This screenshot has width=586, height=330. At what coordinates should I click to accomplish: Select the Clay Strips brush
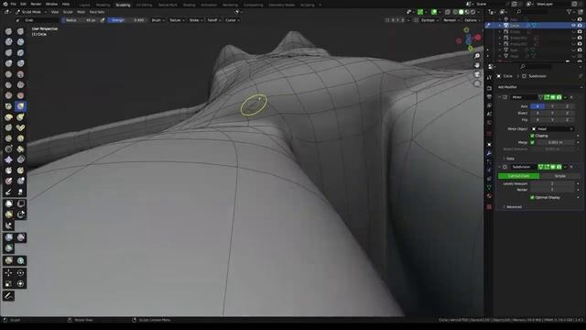[x=20, y=42]
